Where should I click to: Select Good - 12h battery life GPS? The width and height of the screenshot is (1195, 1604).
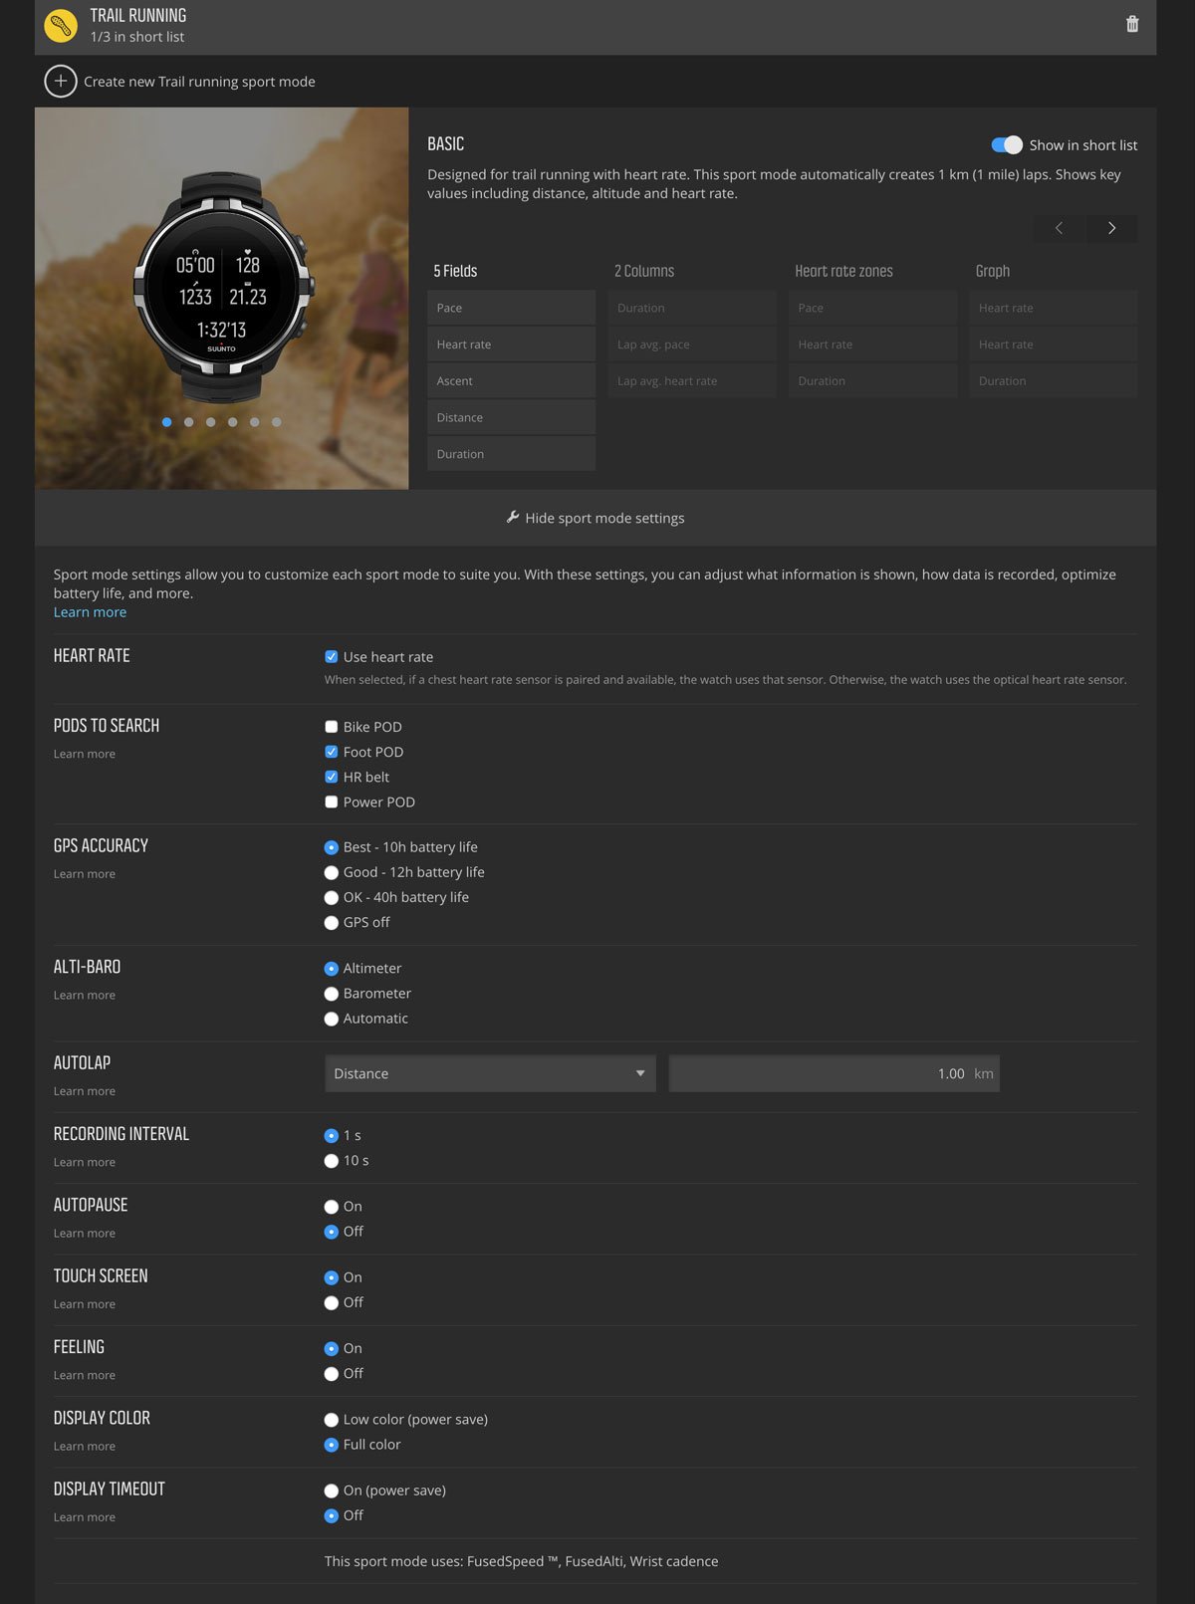pos(331,872)
